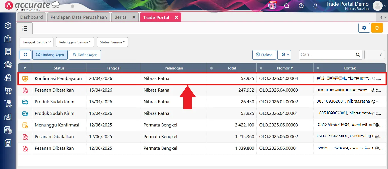Click the Accurate Online logo
Image resolution: width=388 pixels, height=169 pixels.
(32, 6)
